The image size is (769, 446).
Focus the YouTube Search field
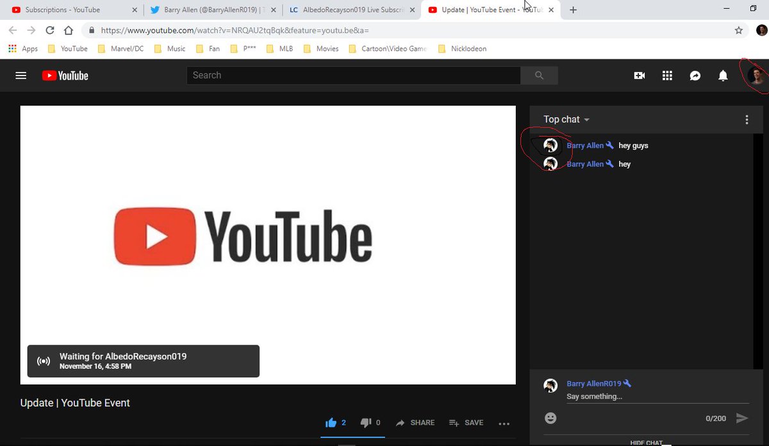coord(354,76)
